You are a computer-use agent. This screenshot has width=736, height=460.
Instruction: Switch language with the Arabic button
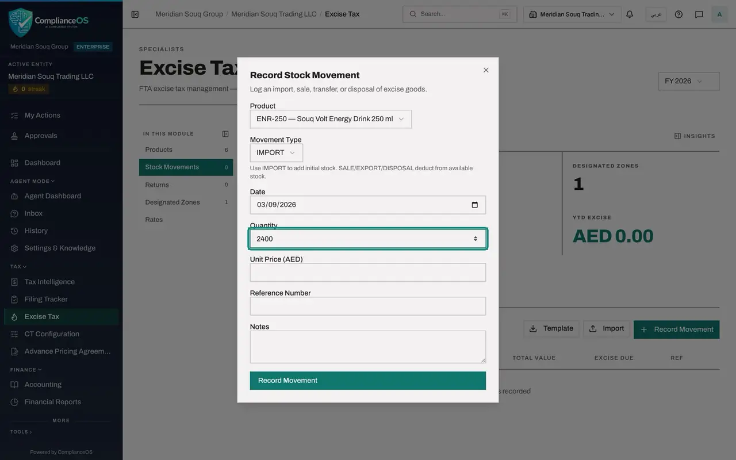655,14
